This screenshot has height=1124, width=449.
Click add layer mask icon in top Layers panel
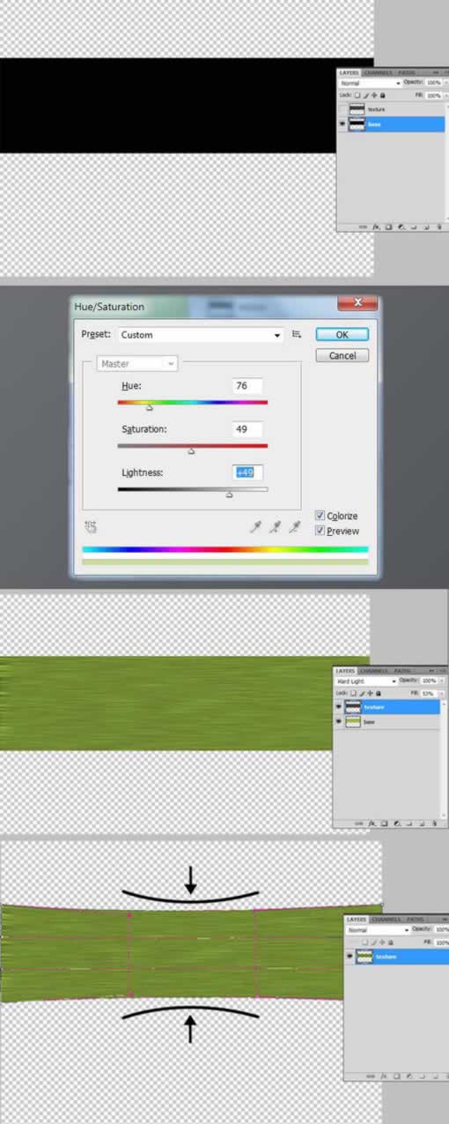(x=388, y=227)
